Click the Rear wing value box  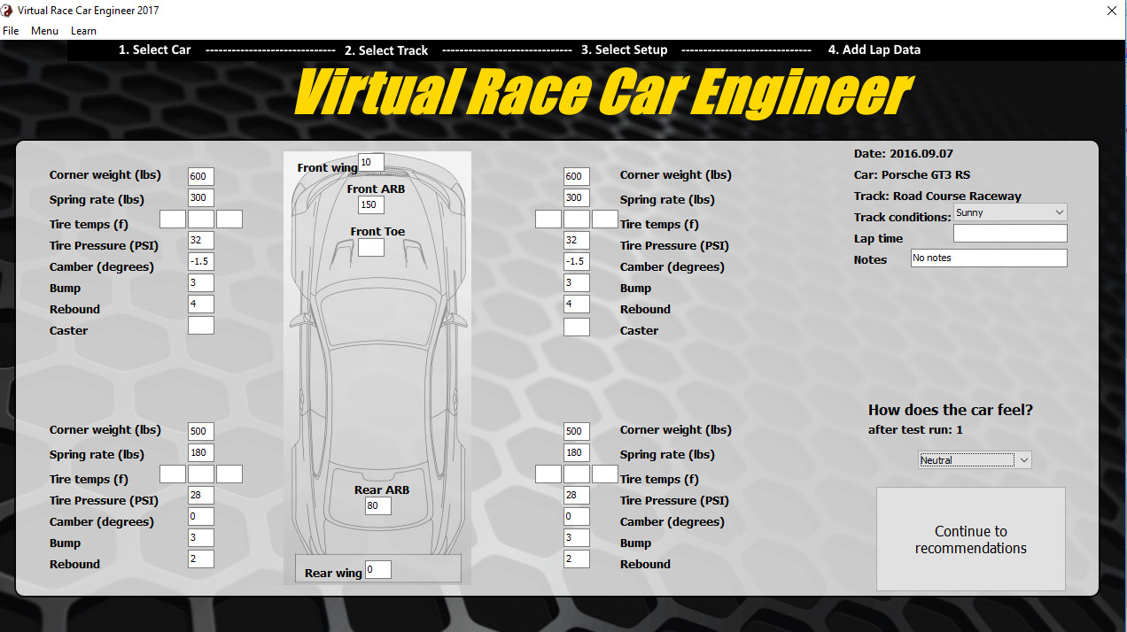pyautogui.click(x=378, y=570)
